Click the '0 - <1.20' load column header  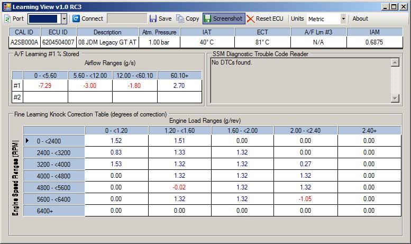click(117, 130)
